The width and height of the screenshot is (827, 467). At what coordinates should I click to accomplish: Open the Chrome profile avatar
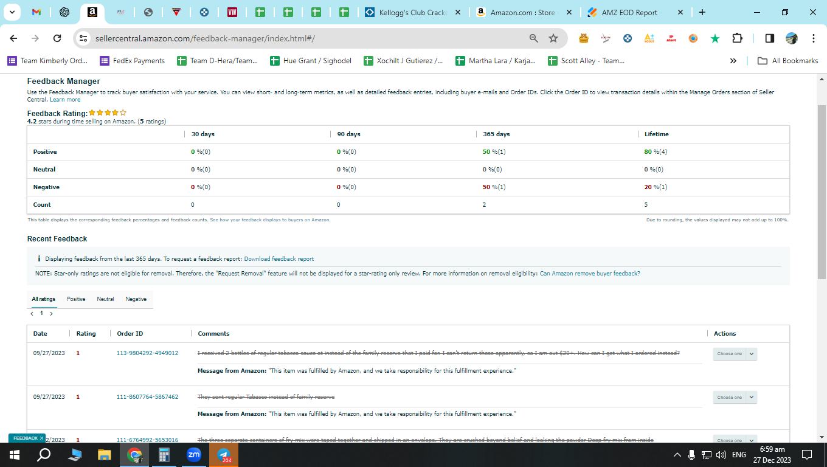791,38
